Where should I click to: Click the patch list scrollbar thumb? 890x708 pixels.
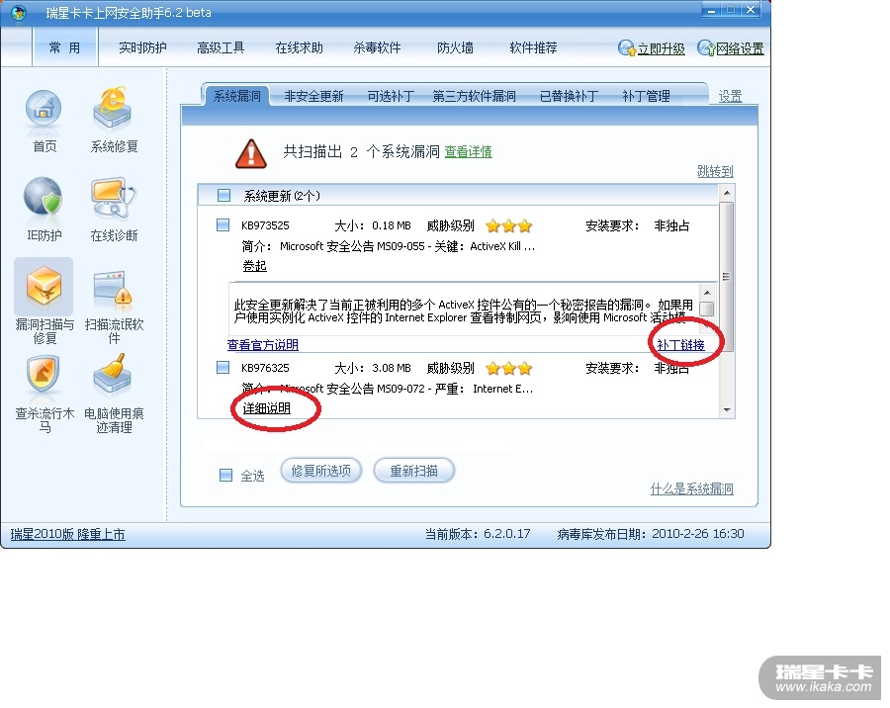[x=727, y=277]
